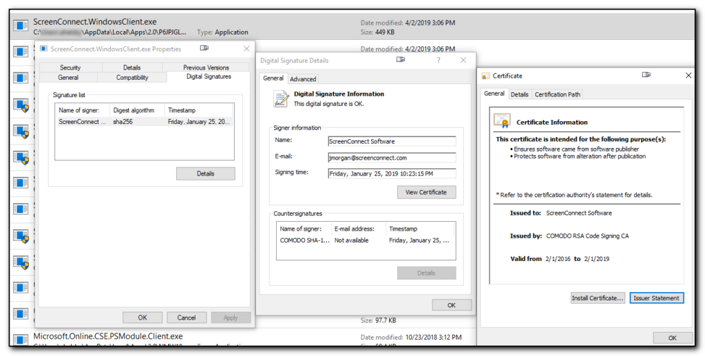The image size is (705, 356).
Task: Switch to the Details tab in Properties
Action: tap(131, 67)
